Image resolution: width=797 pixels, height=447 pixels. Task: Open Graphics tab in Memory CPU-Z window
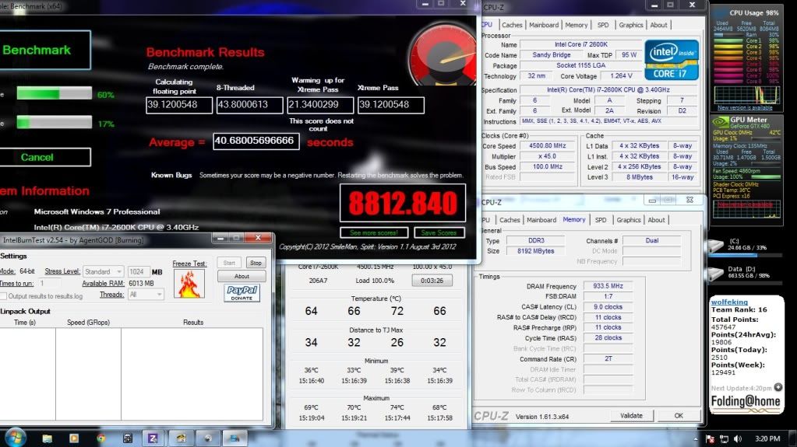point(628,220)
